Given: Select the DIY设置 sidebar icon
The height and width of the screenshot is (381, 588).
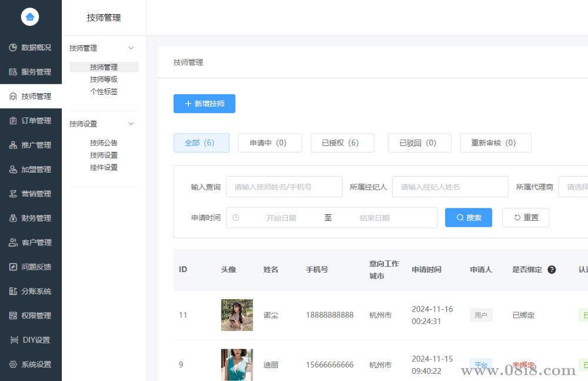Looking at the screenshot, I should click(31, 339).
